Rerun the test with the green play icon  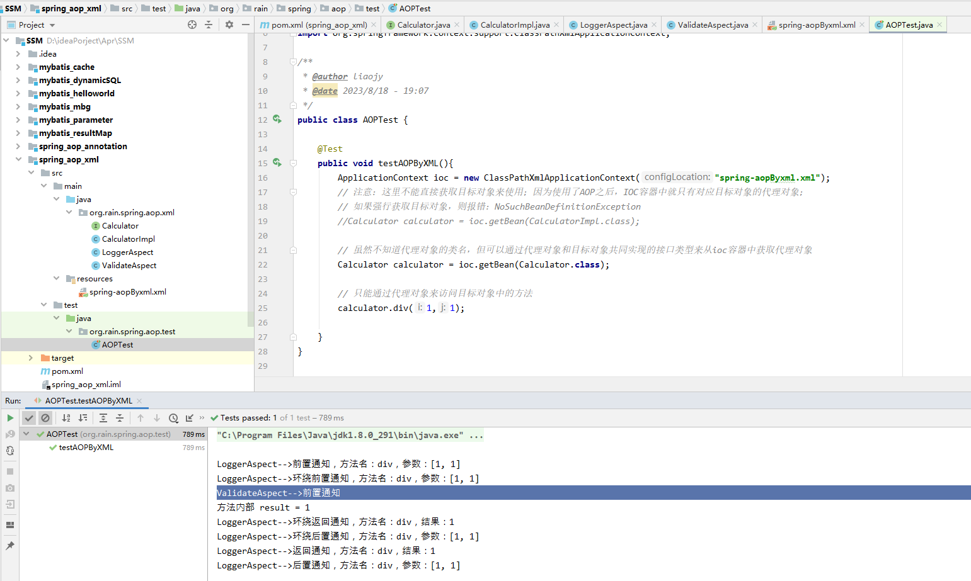[x=10, y=418]
